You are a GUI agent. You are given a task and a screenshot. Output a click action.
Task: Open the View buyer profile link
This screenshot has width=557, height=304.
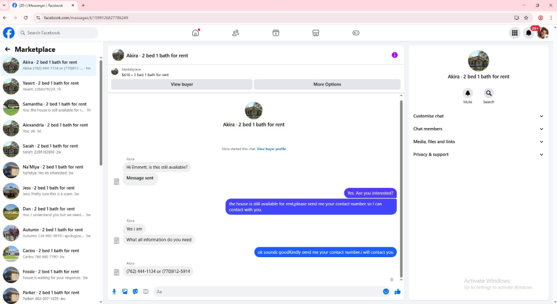tap(271, 149)
